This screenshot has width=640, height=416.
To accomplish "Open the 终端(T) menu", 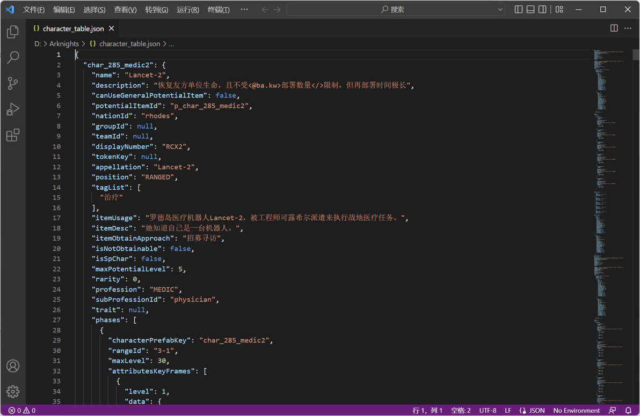I will tap(219, 9).
